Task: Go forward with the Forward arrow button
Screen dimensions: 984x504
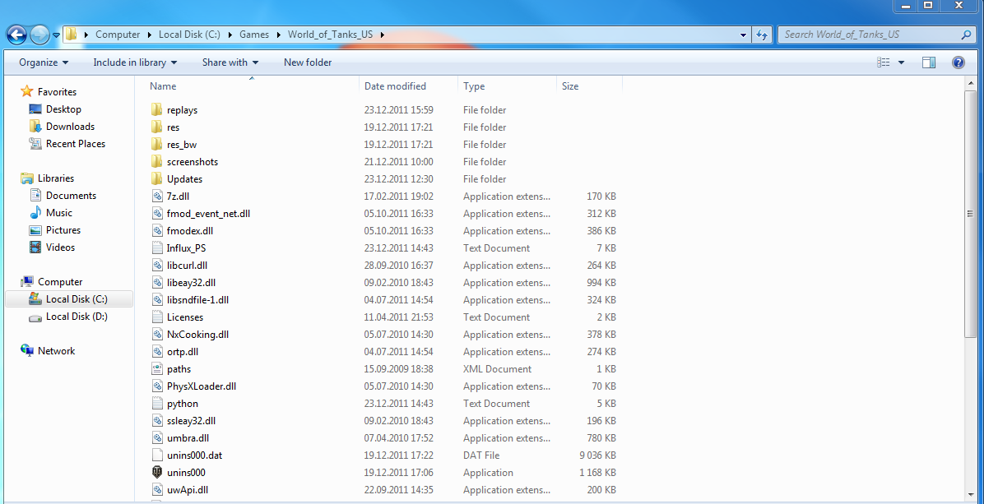Action: pos(39,35)
